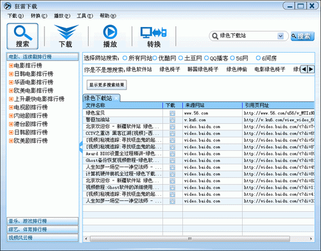Open the 下载 download toolbar icon
The height and width of the screenshot is (251, 321).
click(66, 36)
